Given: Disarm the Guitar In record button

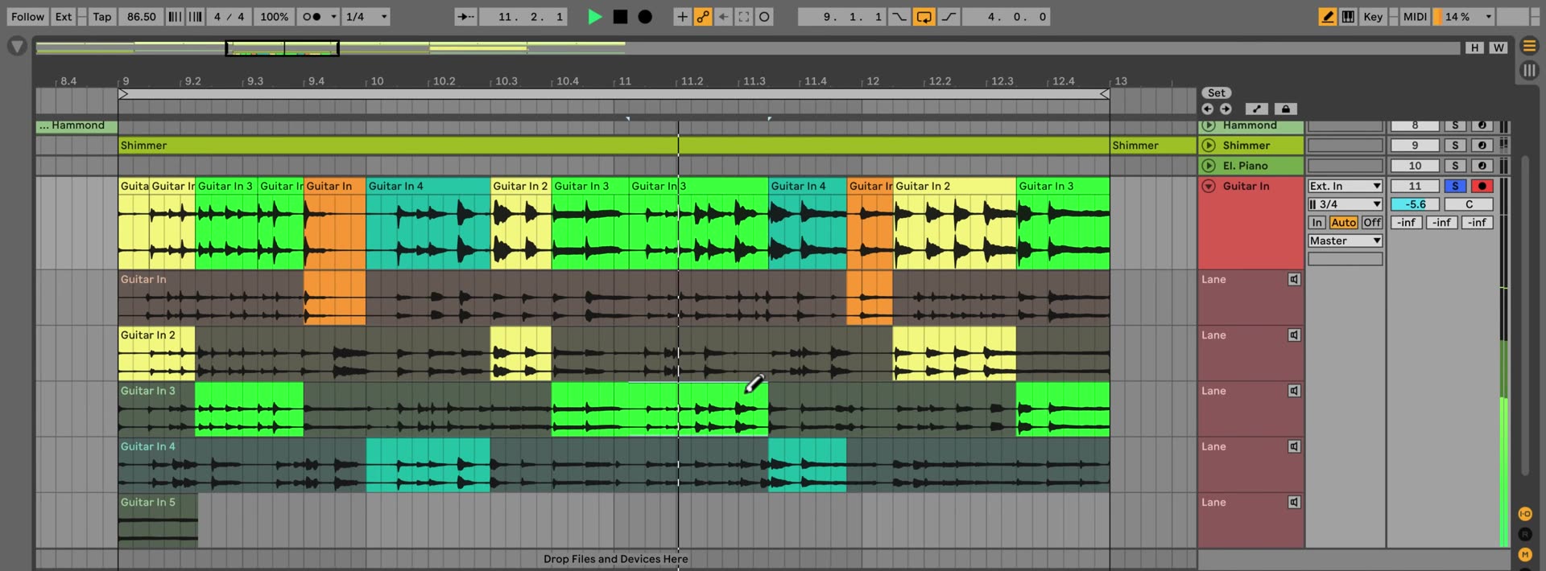Looking at the screenshot, I should [1482, 186].
